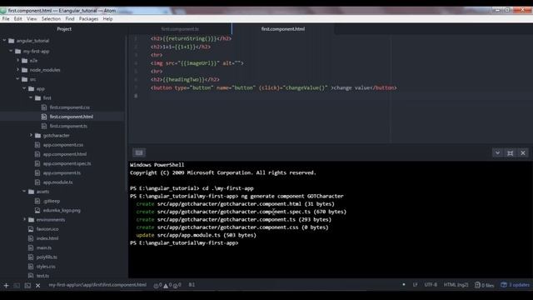Hide the terminal panel with chevron
Image resolution: width=533 pixels, height=300 pixels.
click(x=497, y=153)
